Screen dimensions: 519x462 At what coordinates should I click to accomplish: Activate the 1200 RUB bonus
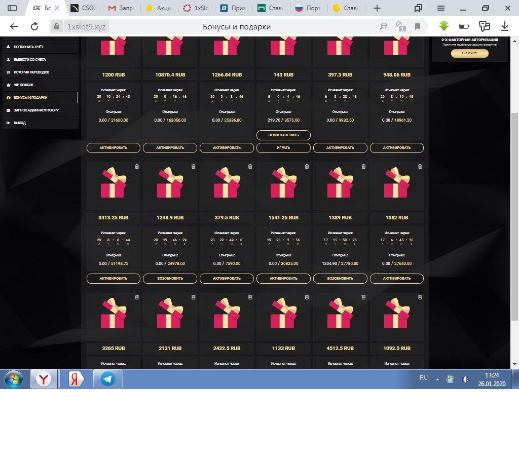point(114,147)
